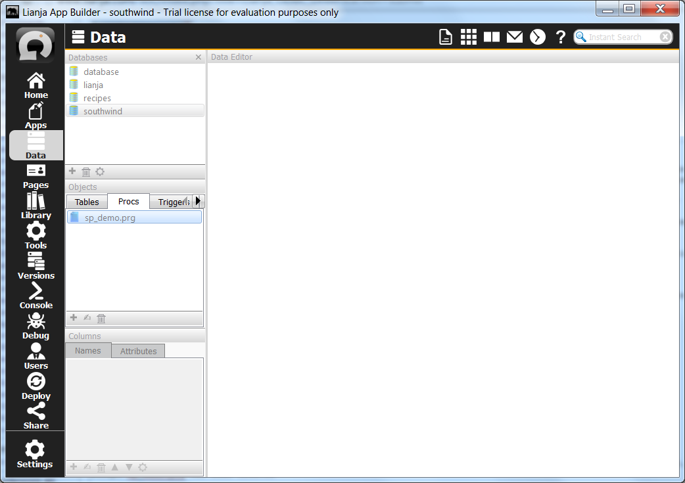The width and height of the screenshot is (685, 483).
Task: Go to the Apps workspace
Action: [x=35, y=116]
